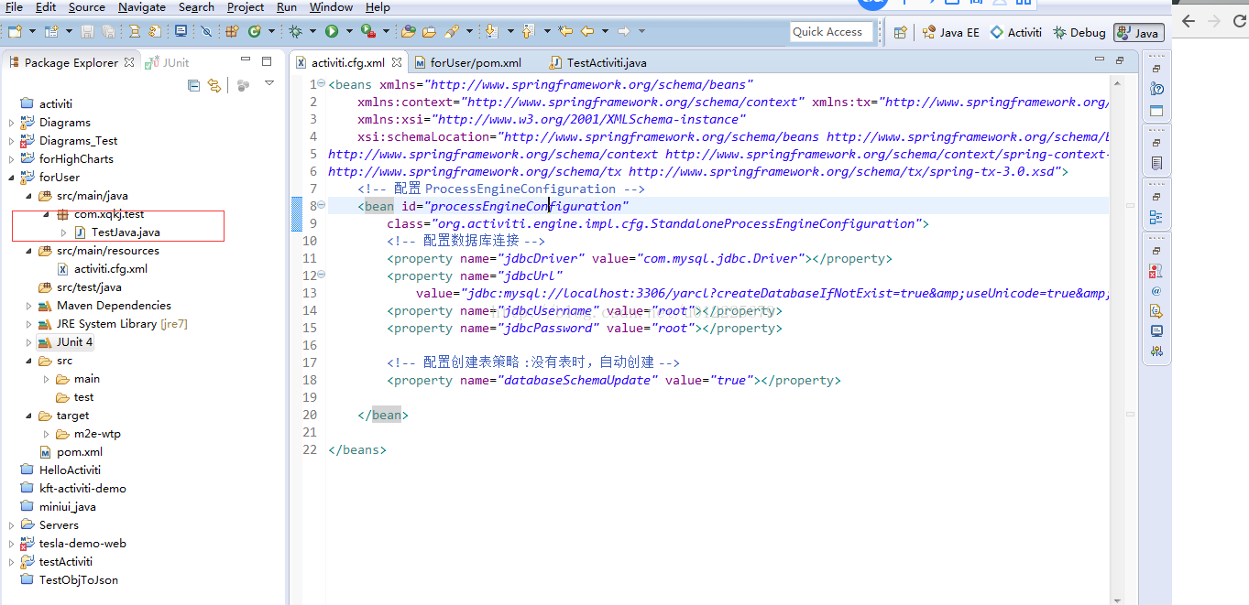Toggle Skip All Breakpoints icon
The width and height of the screenshot is (1249, 605).
coord(206,31)
